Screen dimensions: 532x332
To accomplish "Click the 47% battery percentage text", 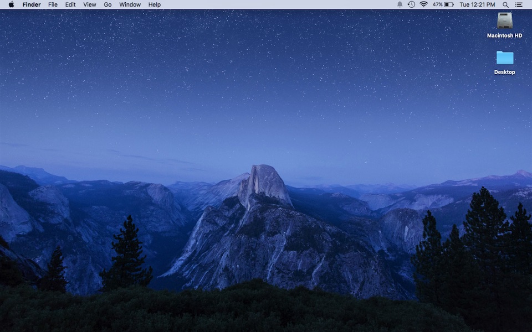I will [437, 4].
